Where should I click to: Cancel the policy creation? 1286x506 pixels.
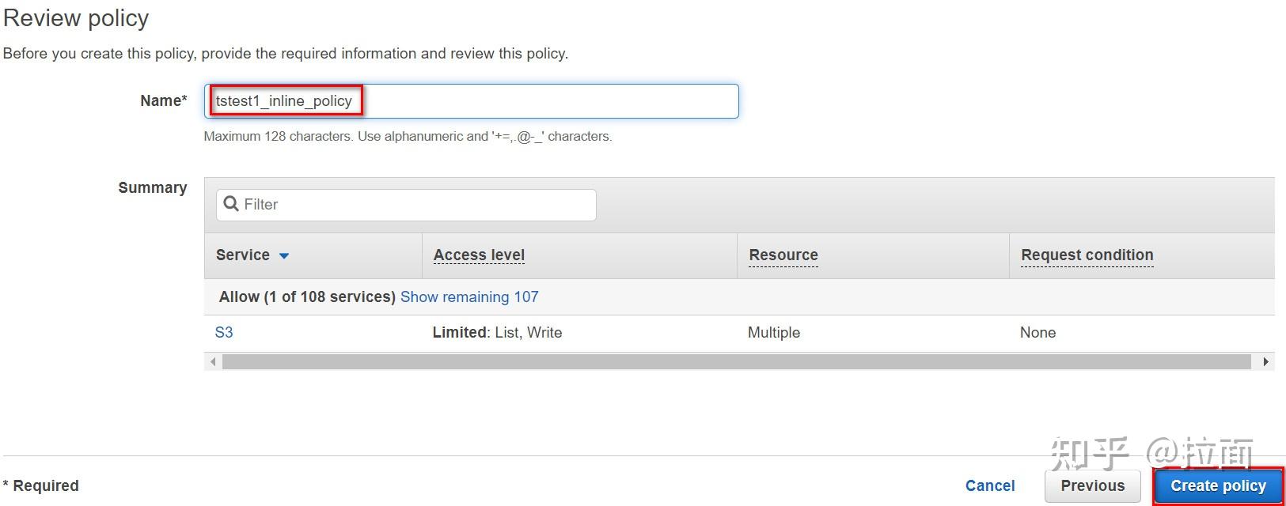point(989,485)
